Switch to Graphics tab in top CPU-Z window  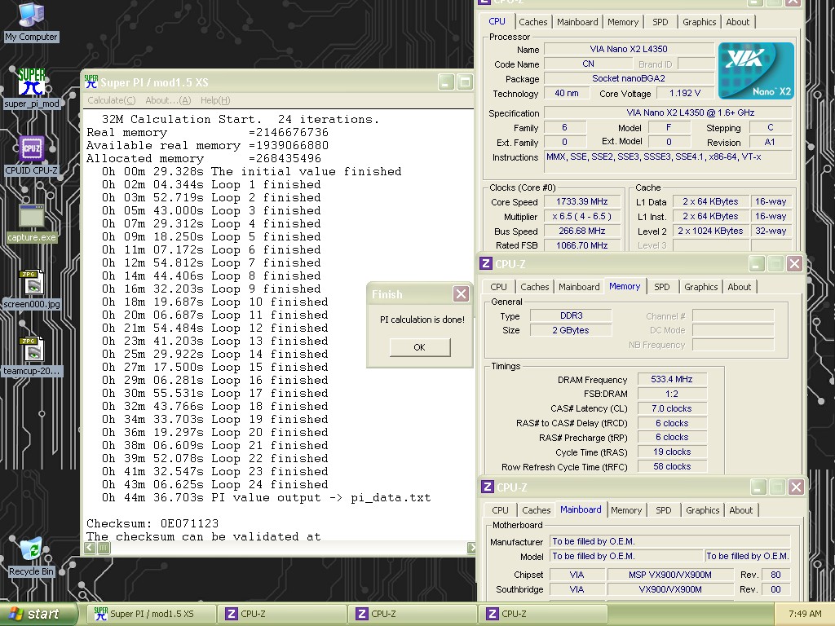click(x=699, y=22)
